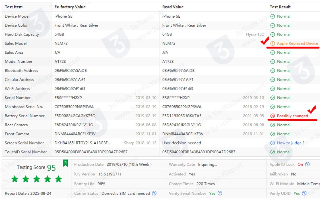
Task: Click the ex-factory Front Camera serial DNM84440ABCFLKF3V
Action: (x=75, y=134)
